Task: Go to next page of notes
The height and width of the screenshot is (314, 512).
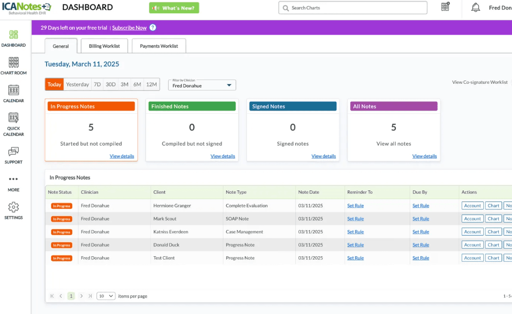Action: [81, 296]
